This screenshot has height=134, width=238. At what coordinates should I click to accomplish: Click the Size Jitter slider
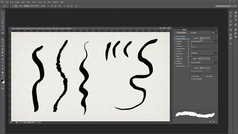click(x=204, y=35)
